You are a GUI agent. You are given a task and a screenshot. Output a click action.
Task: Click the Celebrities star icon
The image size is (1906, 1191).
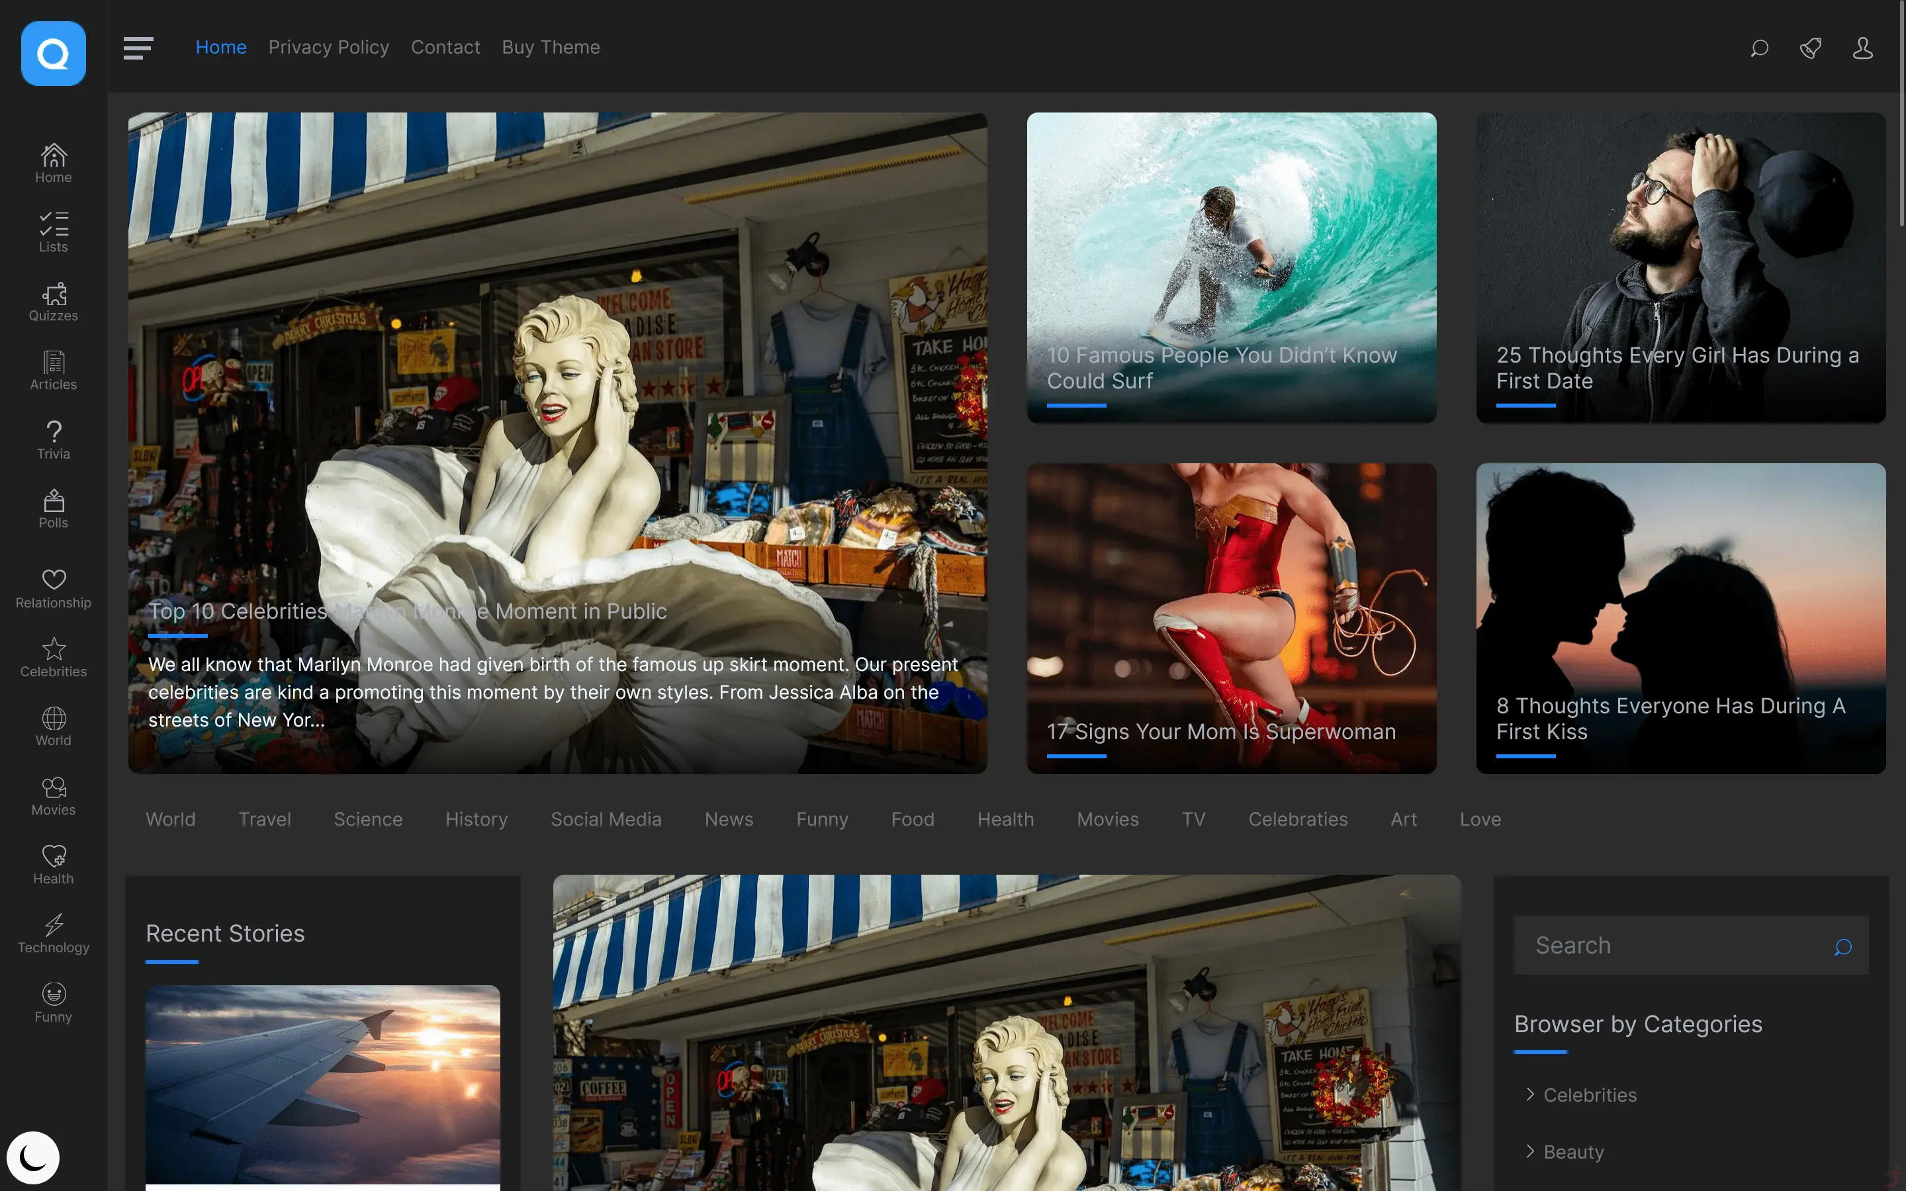click(x=54, y=649)
